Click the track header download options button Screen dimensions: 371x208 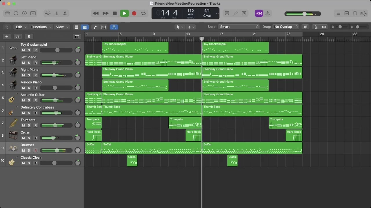(77, 36)
